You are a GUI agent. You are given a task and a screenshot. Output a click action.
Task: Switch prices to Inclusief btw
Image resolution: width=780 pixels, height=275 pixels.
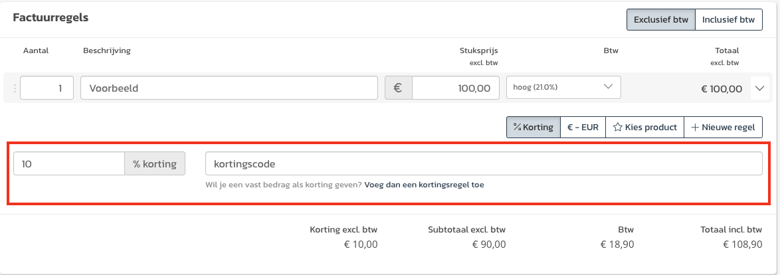(728, 20)
